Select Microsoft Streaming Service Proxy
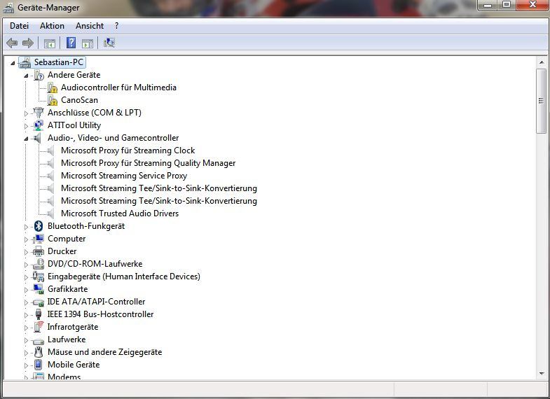The width and height of the screenshot is (550, 399). (x=124, y=176)
